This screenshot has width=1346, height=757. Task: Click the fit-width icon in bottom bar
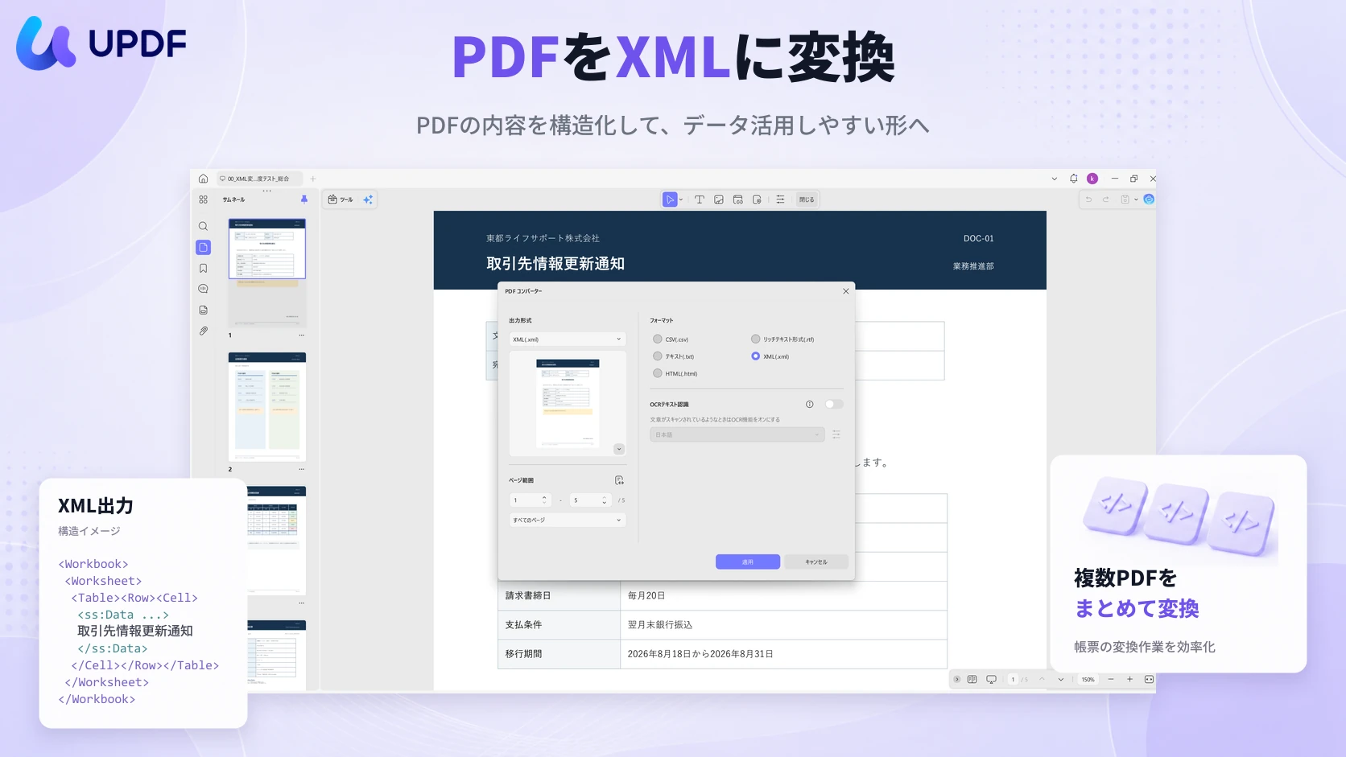1149,680
